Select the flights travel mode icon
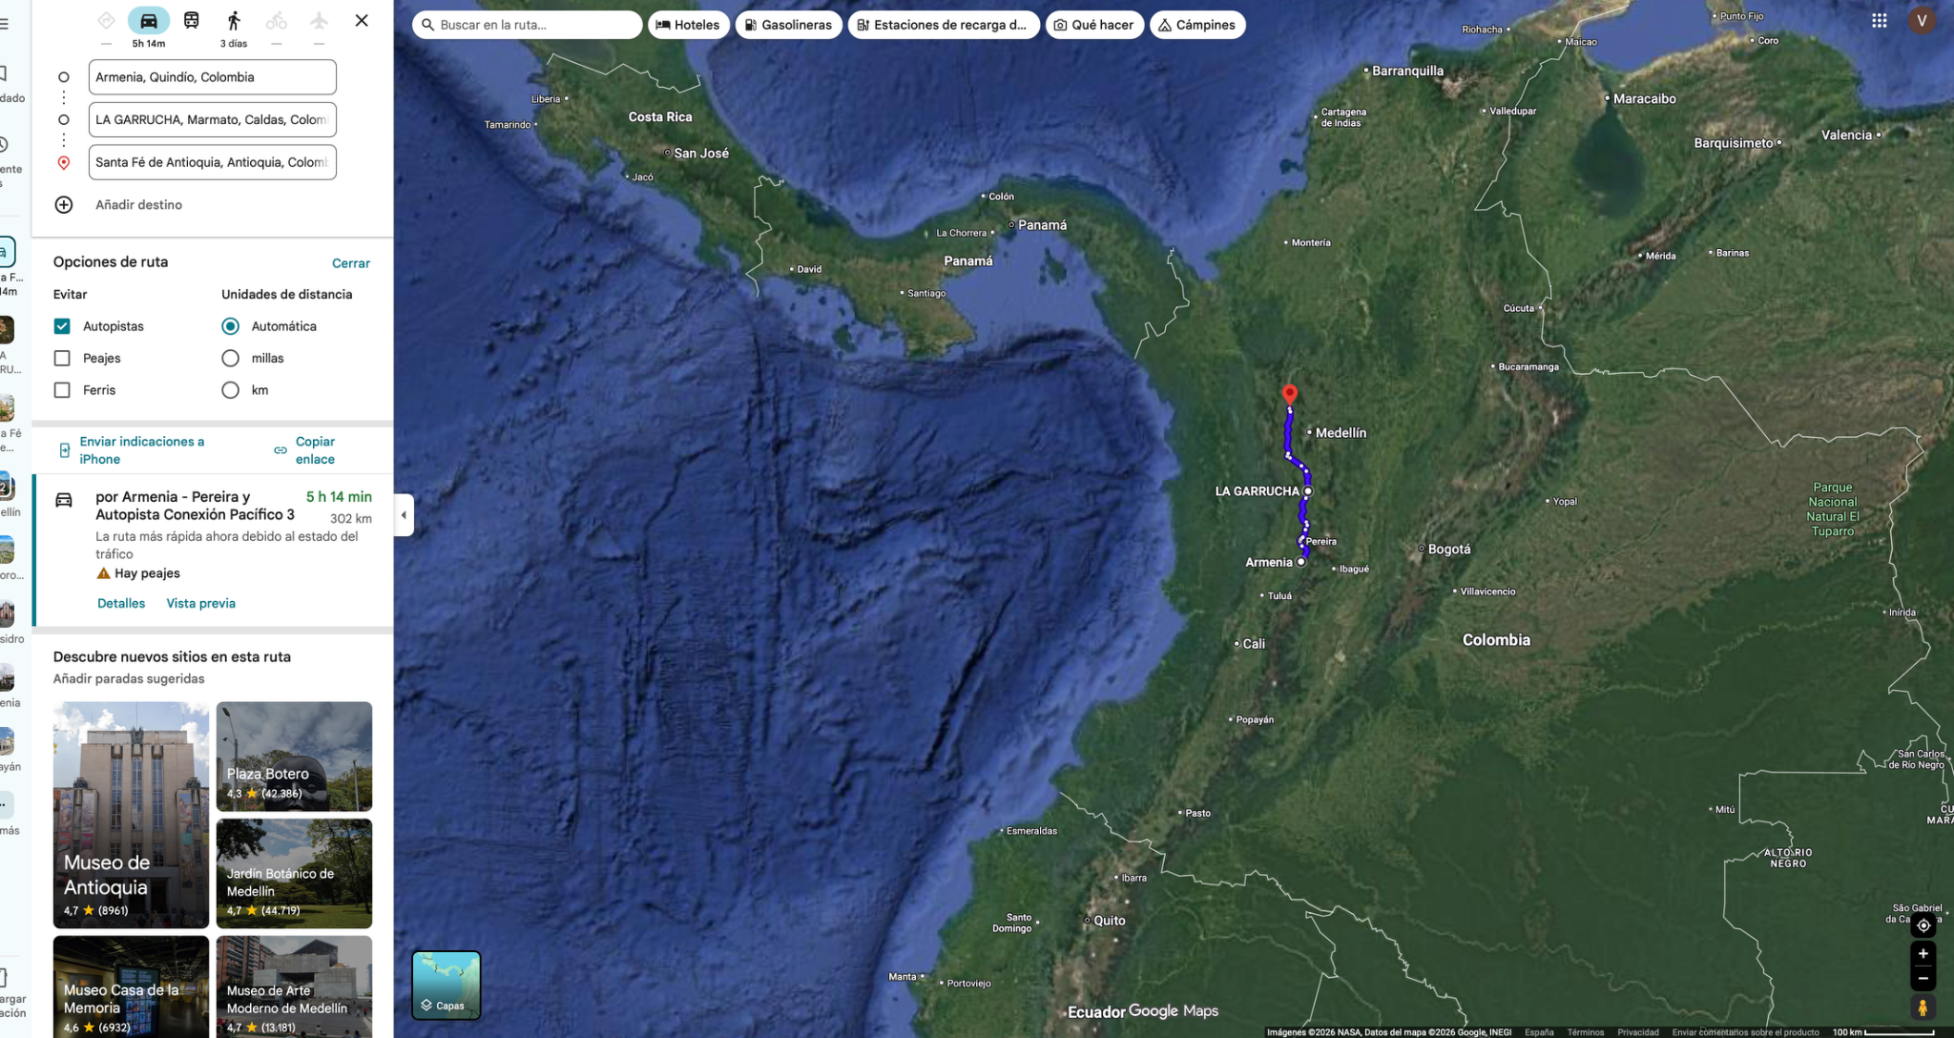The image size is (1954, 1038). pos(319,20)
